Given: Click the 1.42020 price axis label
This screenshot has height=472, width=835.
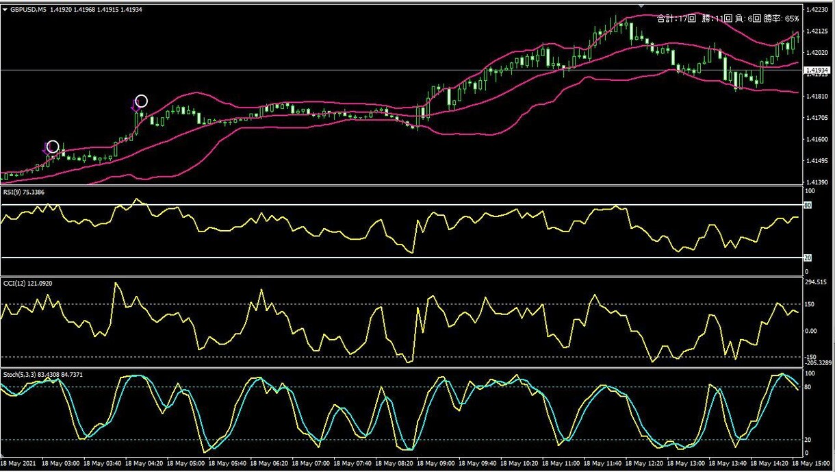Looking at the screenshot, I should (817, 53).
